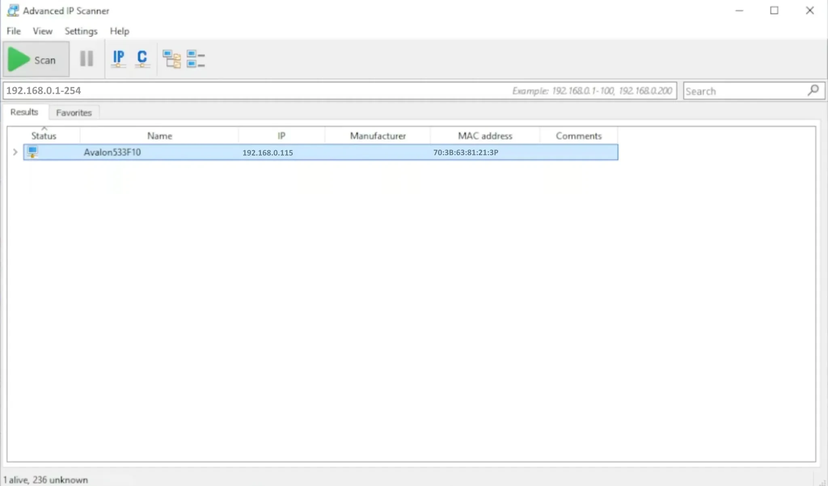Click the MAC address column header
The height and width of the screenshot is (486, 828).
point(485,136)
